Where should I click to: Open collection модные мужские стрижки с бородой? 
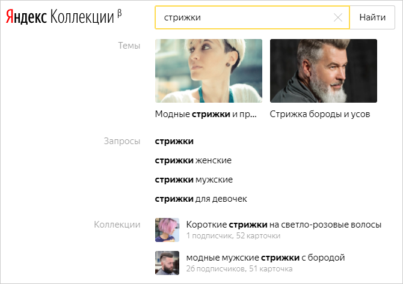(x=265, y=258)
